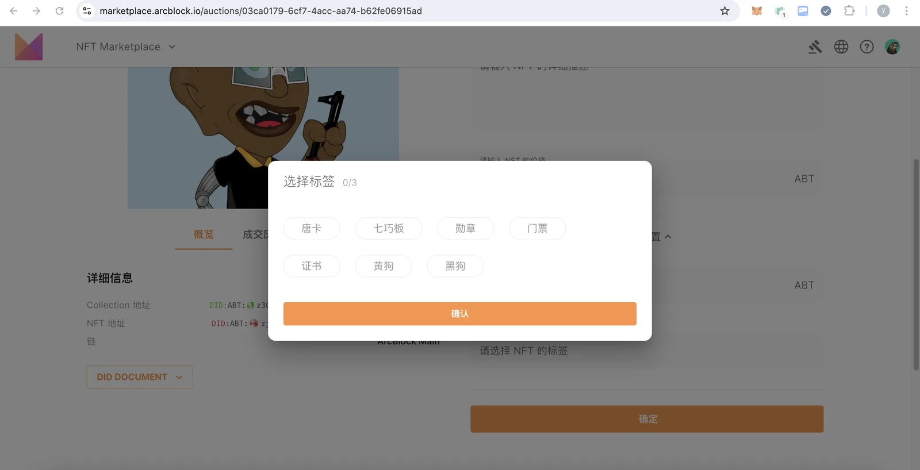Screen dimensions: 920x470
Task: Click the 确定 submit button
Action: click(x=647, y=419)
